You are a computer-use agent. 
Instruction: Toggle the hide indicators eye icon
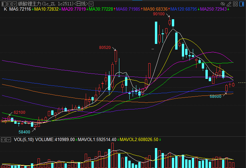(x=223, y=4)
